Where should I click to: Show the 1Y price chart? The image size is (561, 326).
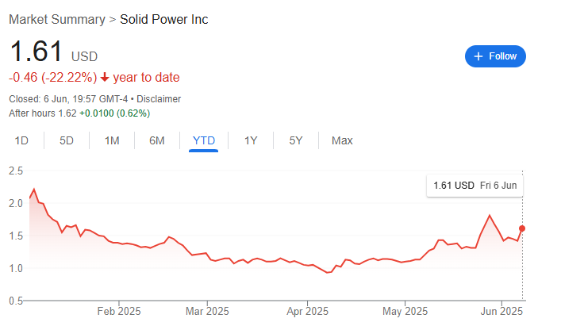pyautogui.click(x=251, y=140)
